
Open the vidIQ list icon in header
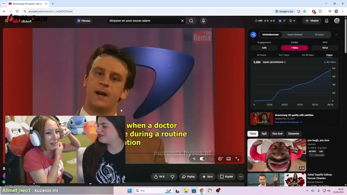(x=284, y=21)
